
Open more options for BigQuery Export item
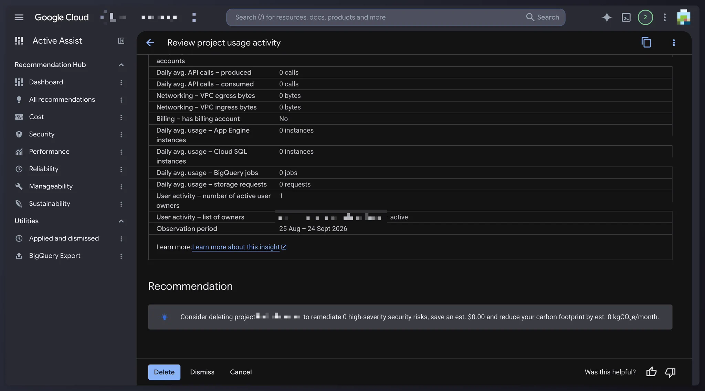[121, 256]
